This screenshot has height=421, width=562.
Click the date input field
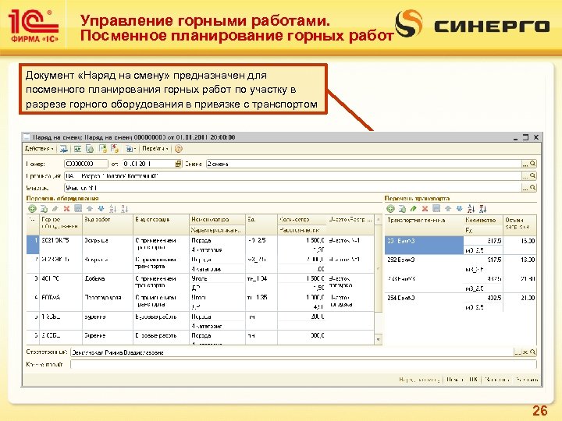pyautogui.click(x=148, y=164)
